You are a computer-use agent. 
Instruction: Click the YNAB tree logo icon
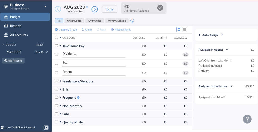pyautogui.click(x=6, y=6)
